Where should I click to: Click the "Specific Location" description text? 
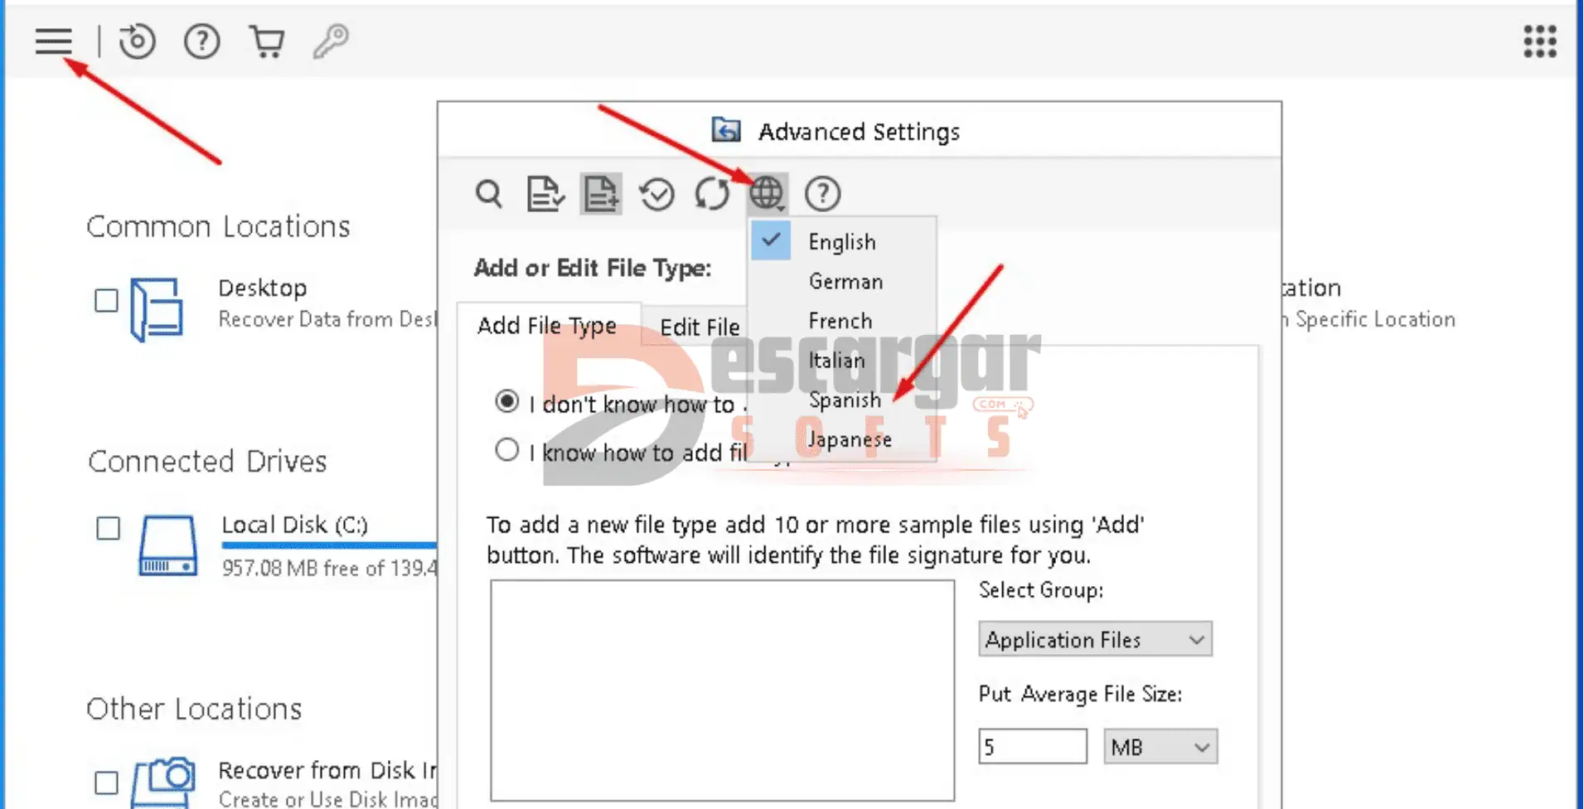click(1374, 319)
